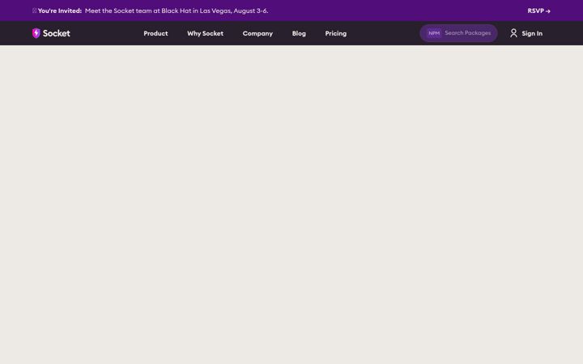This screenshot has height=364, width=583.
Task: Open the Product menu
Action: click(155, 33)
